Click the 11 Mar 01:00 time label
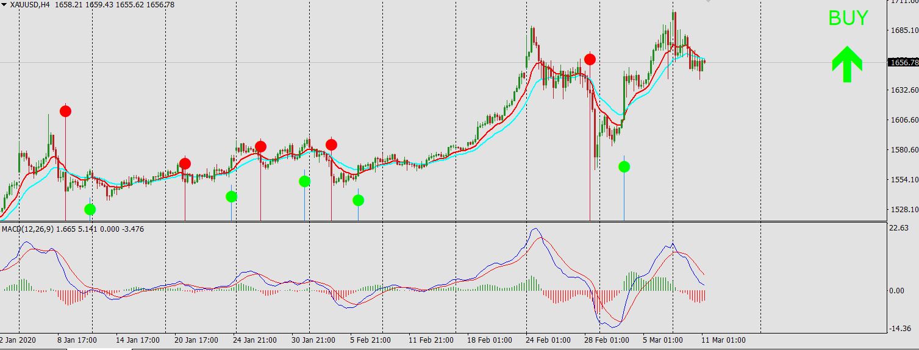The width and height of the screenshot is (919, 350). (x=723, y=340)
